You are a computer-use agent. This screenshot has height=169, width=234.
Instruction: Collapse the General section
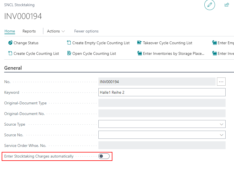13,68
